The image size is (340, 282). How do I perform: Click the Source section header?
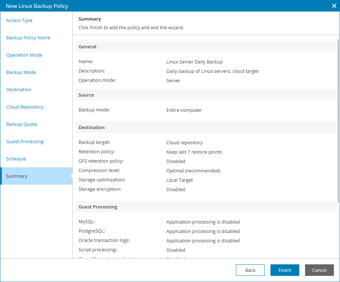(86, 95)
